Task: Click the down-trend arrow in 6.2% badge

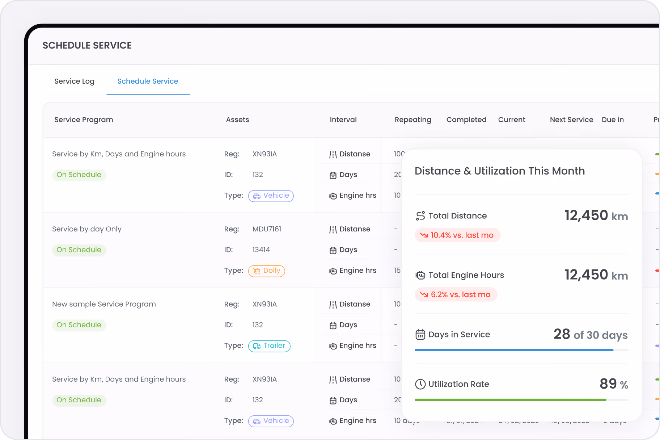Action: point(424,295)
